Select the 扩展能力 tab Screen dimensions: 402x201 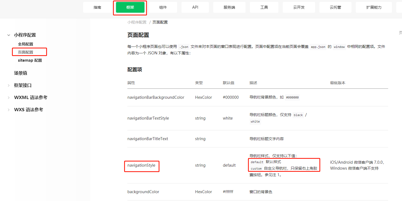coord(374,7)
